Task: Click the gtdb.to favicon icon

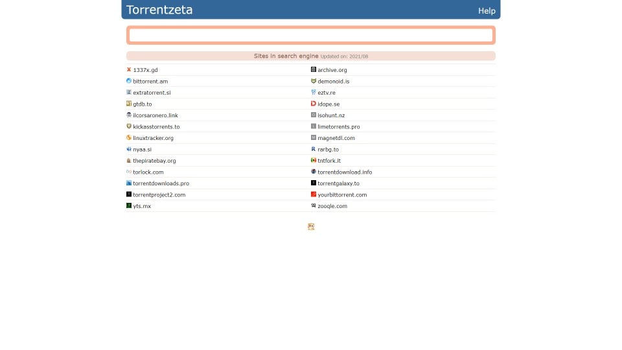Action: 128,104
